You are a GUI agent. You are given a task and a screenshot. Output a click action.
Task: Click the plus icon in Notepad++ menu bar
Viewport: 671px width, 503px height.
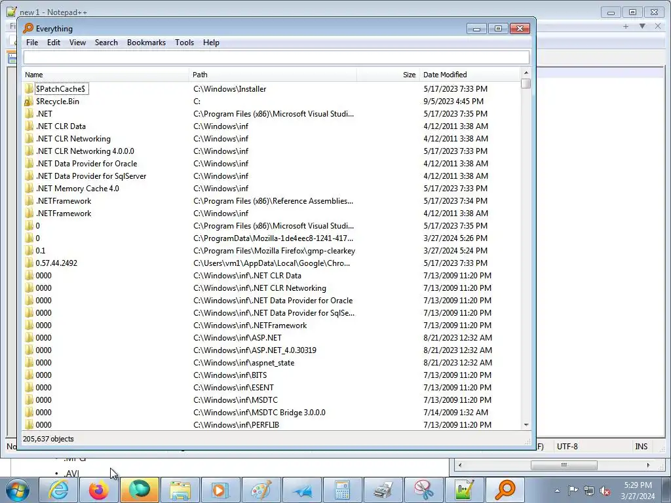point(626,26)
